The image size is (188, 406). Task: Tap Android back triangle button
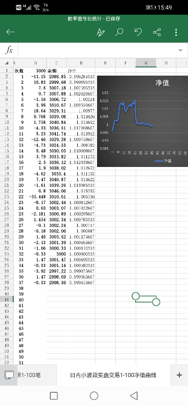134,395
